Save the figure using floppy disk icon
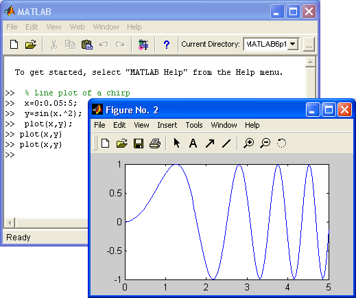The width and height of the screenshot is (356, 298). coord(139,144)
